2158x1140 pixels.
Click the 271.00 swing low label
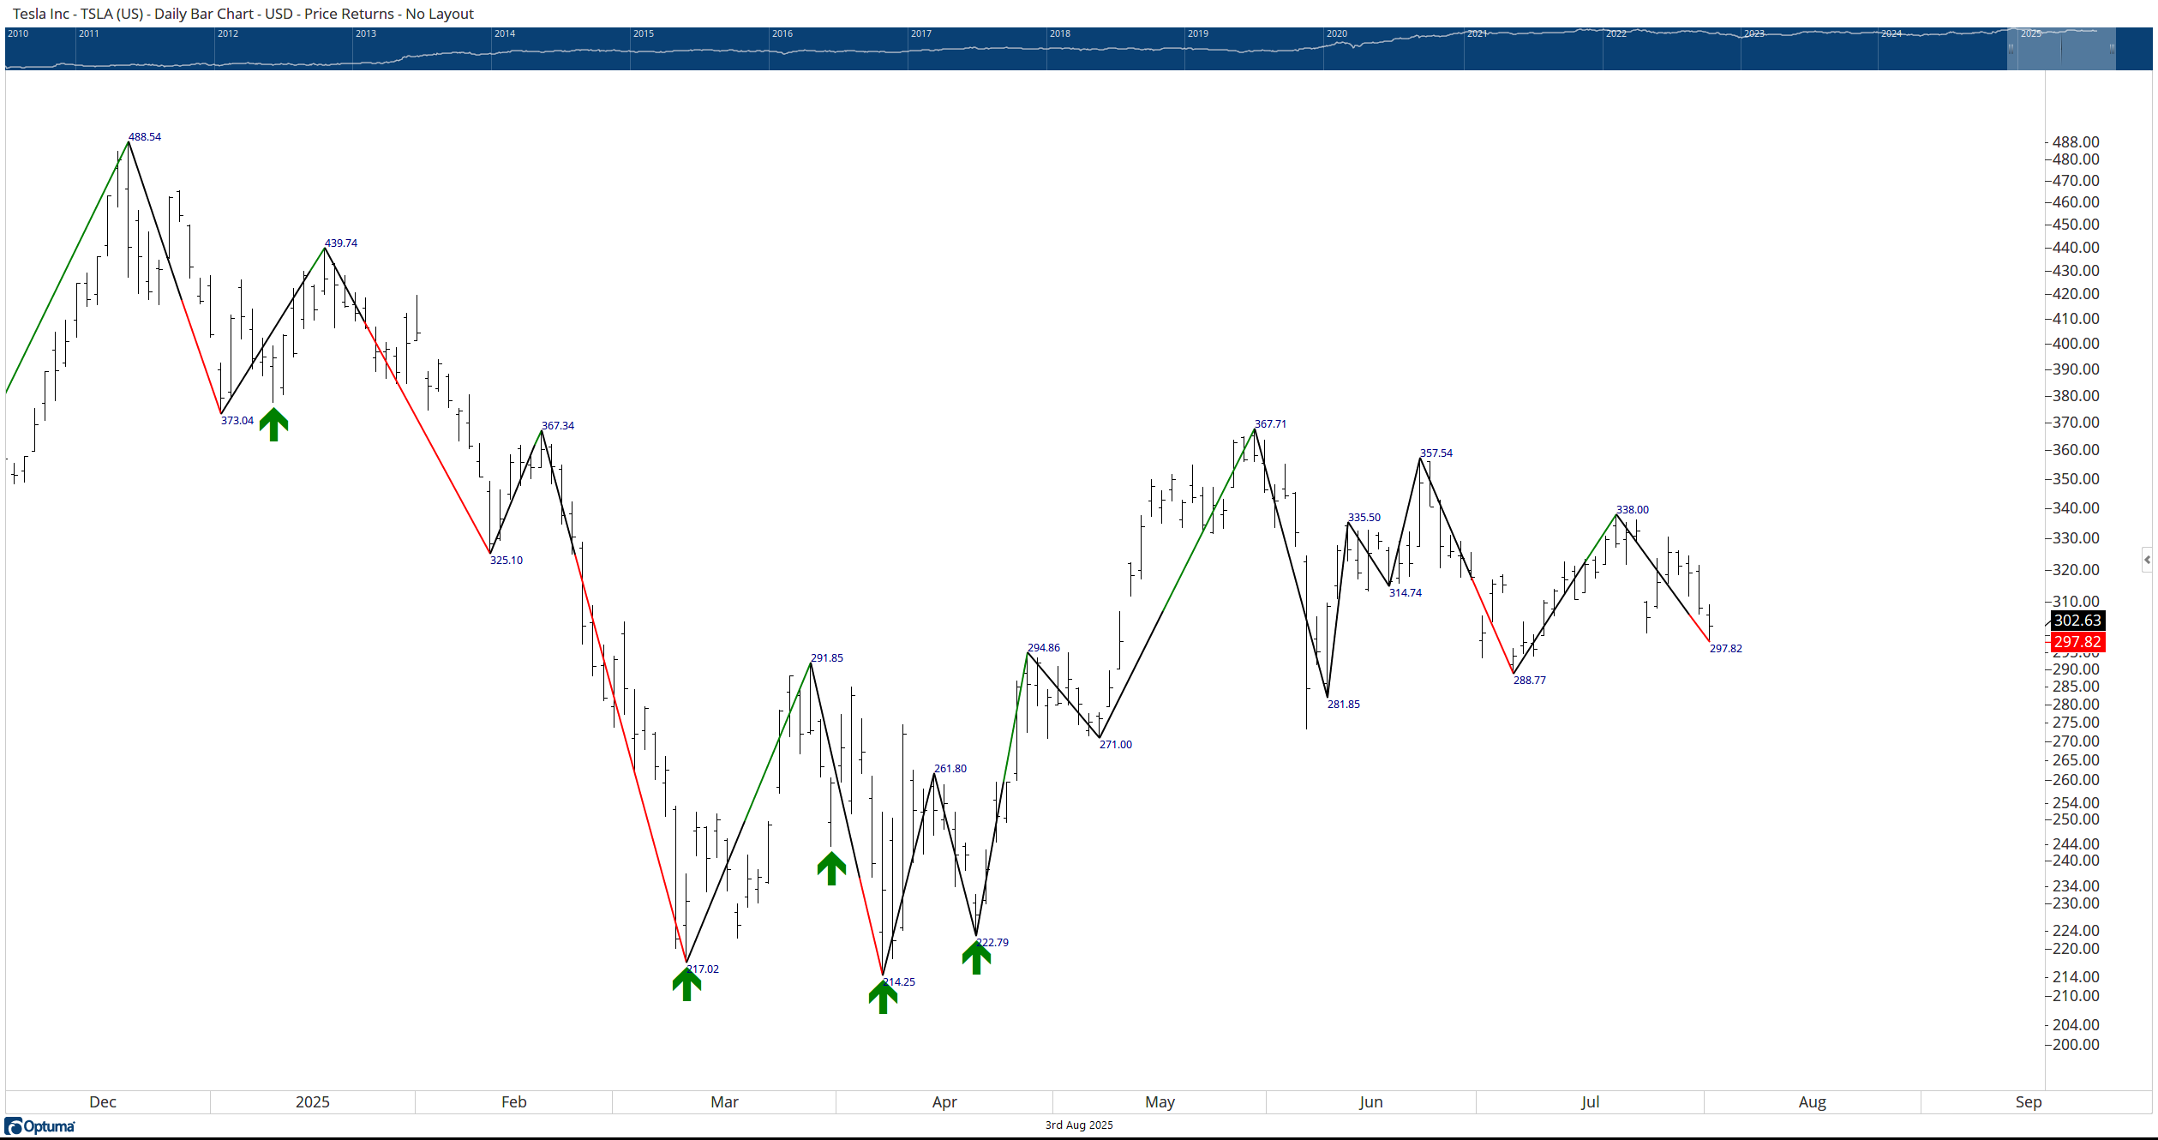tap(1116, 744)
